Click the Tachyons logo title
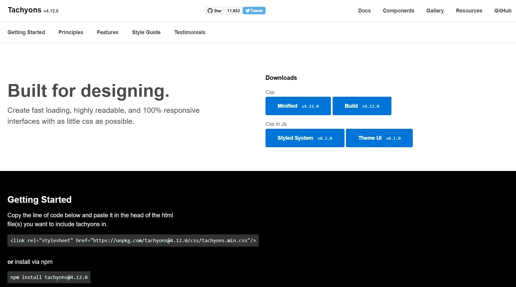The height and width of the screenshot is (287, 516). [x=25, y=10]
